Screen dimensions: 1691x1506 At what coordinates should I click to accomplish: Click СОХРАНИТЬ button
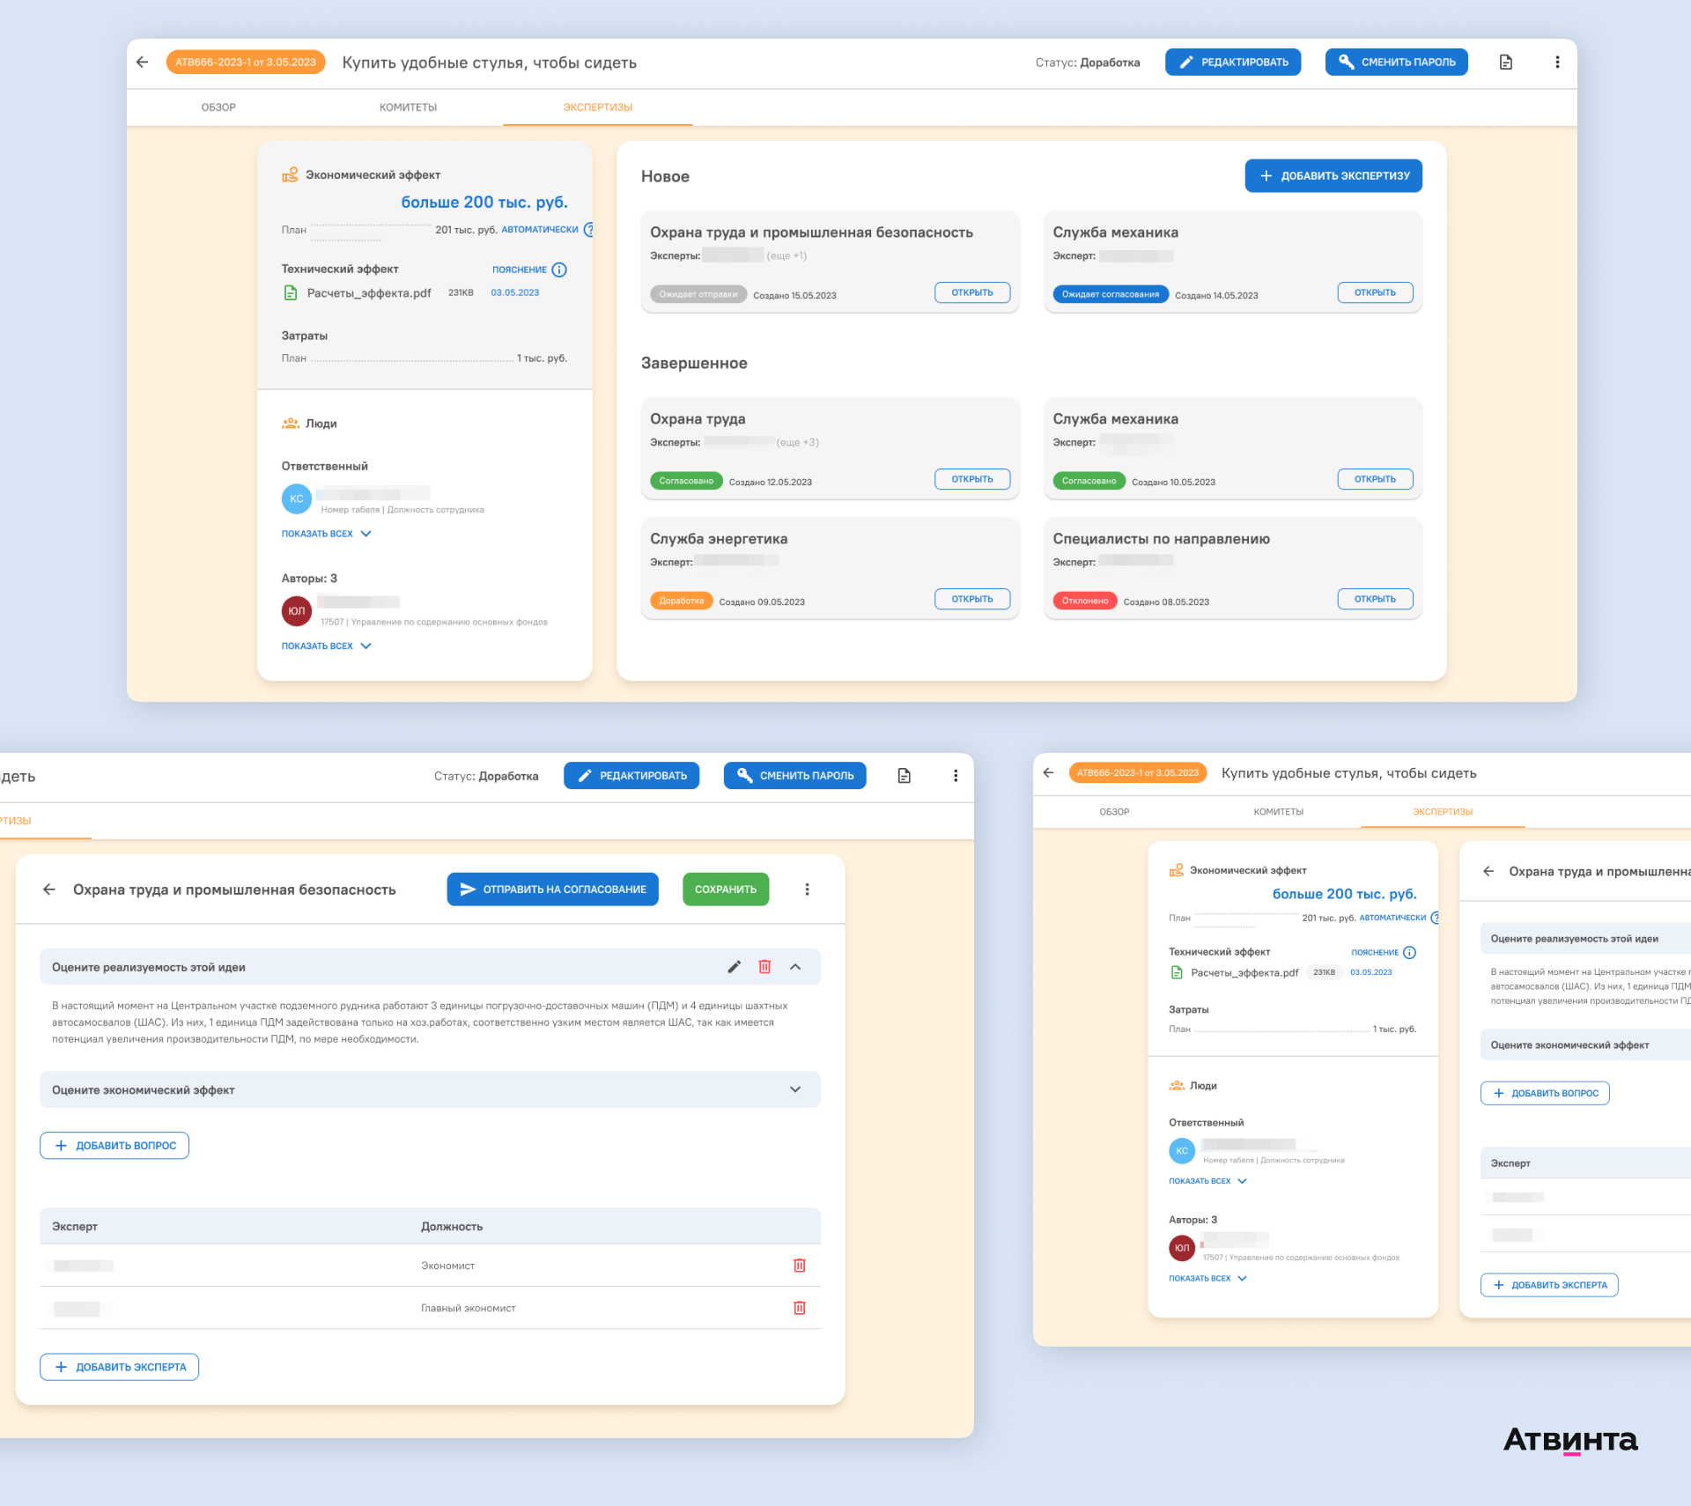[x=726, y=890]
